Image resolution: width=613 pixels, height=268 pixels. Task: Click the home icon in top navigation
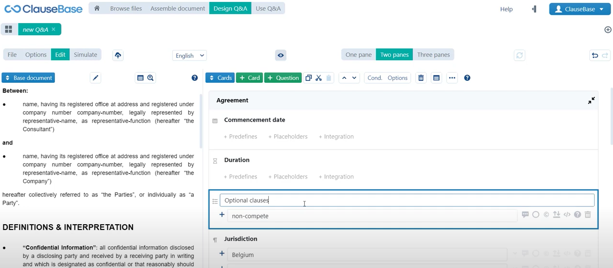click(x=97, y=8)
